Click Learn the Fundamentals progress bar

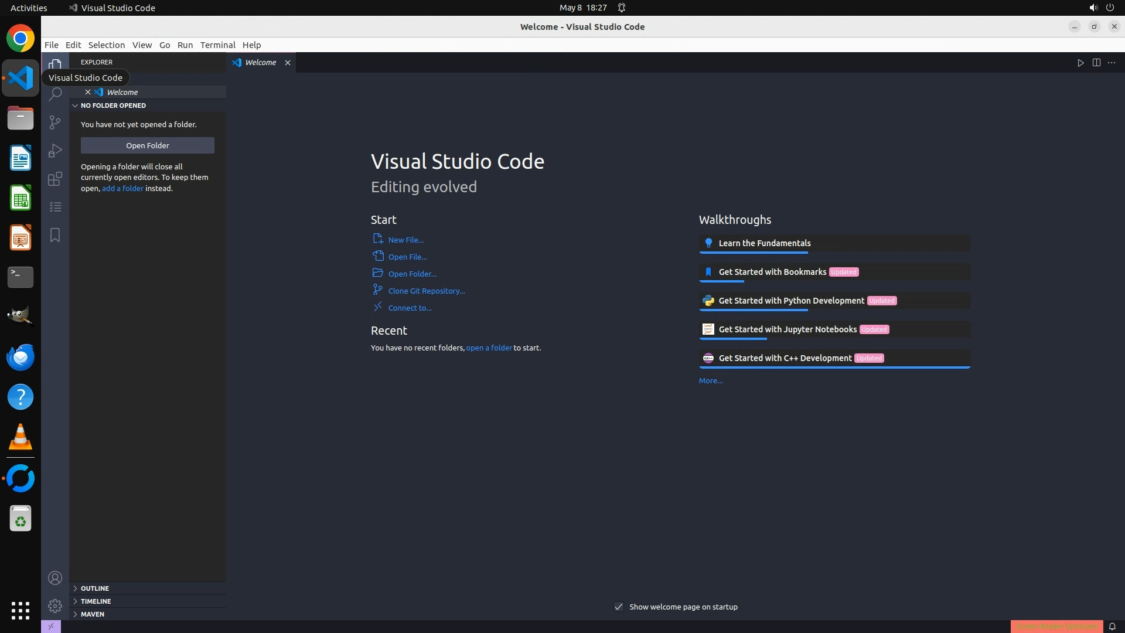[754, 253]
